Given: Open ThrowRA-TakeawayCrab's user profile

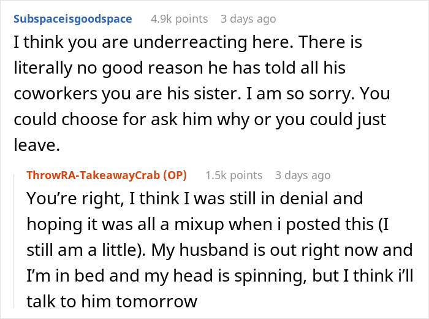Looking at the screenshot, I should pos(93,175).
